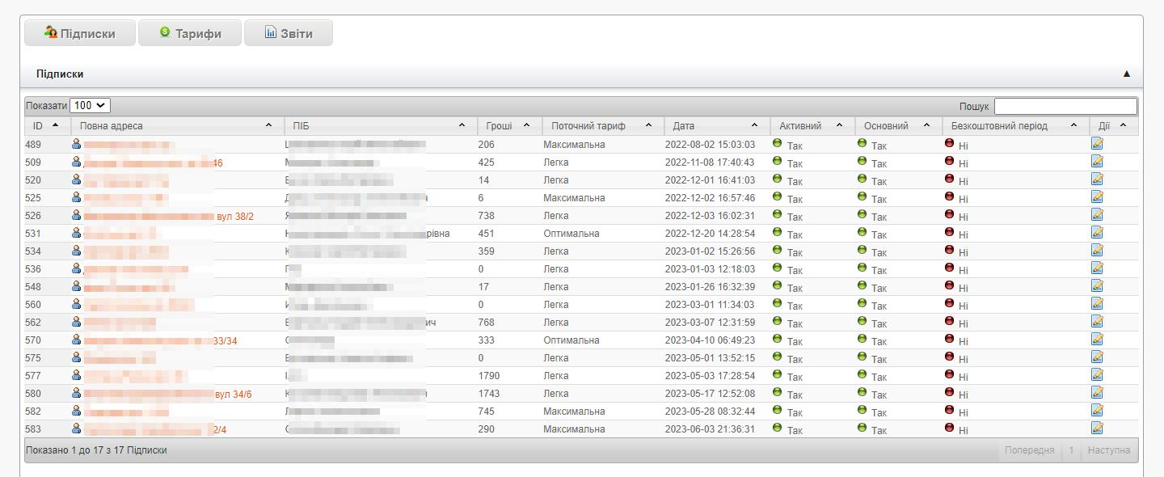Open the address link ending in вул 38/2
The height and width of the screenshot is (477, 1164).
click(x=234, y=216)
